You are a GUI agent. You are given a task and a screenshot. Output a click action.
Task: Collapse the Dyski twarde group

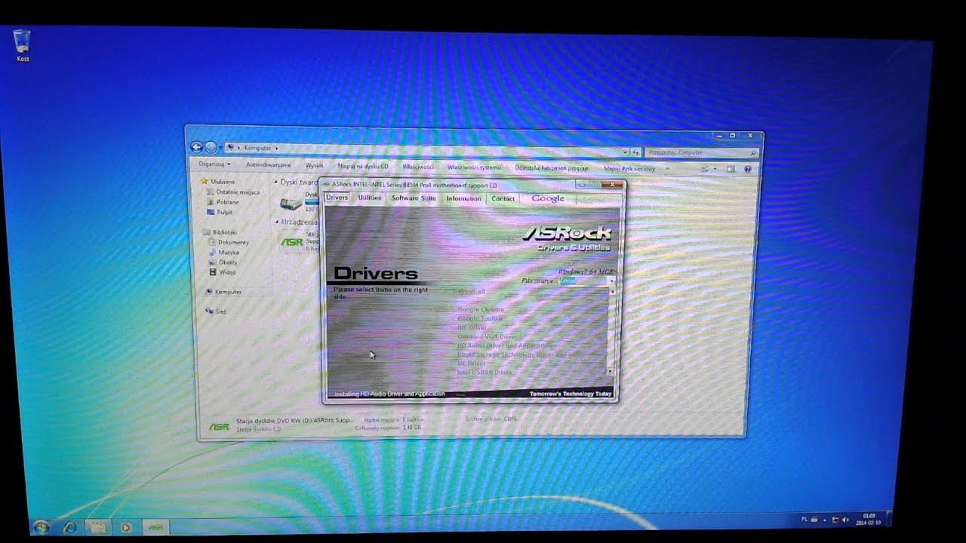coord(276,182)
